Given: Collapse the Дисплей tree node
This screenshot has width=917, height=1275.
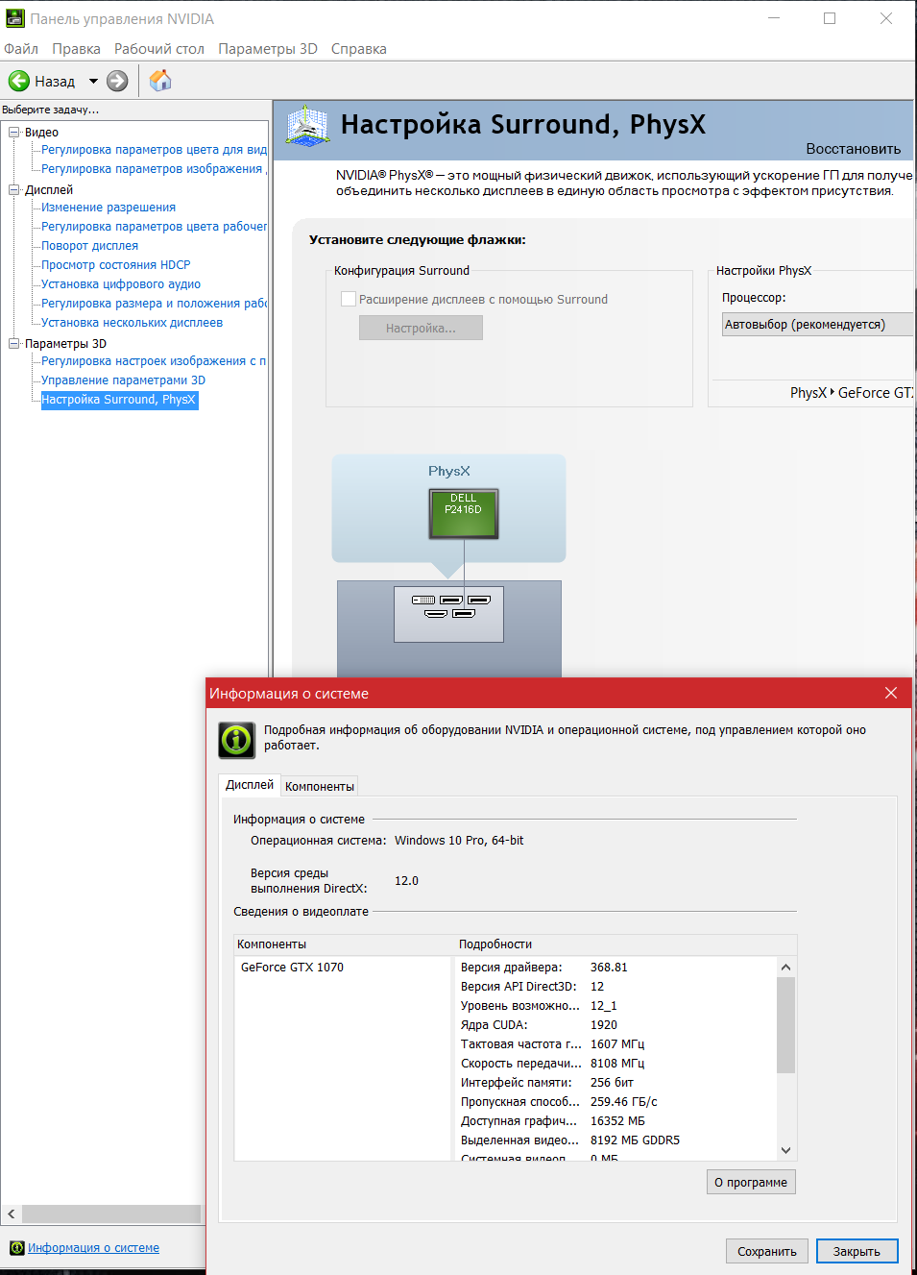Looking at the screenshot, I should coord(14,190).
